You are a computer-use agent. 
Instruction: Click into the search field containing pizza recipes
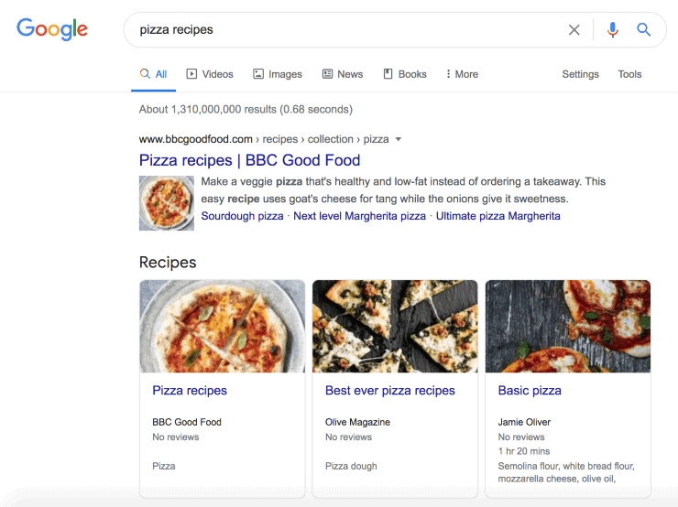point(348,30)
